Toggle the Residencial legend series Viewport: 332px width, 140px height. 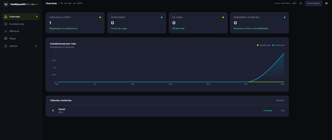coord(263,45)
